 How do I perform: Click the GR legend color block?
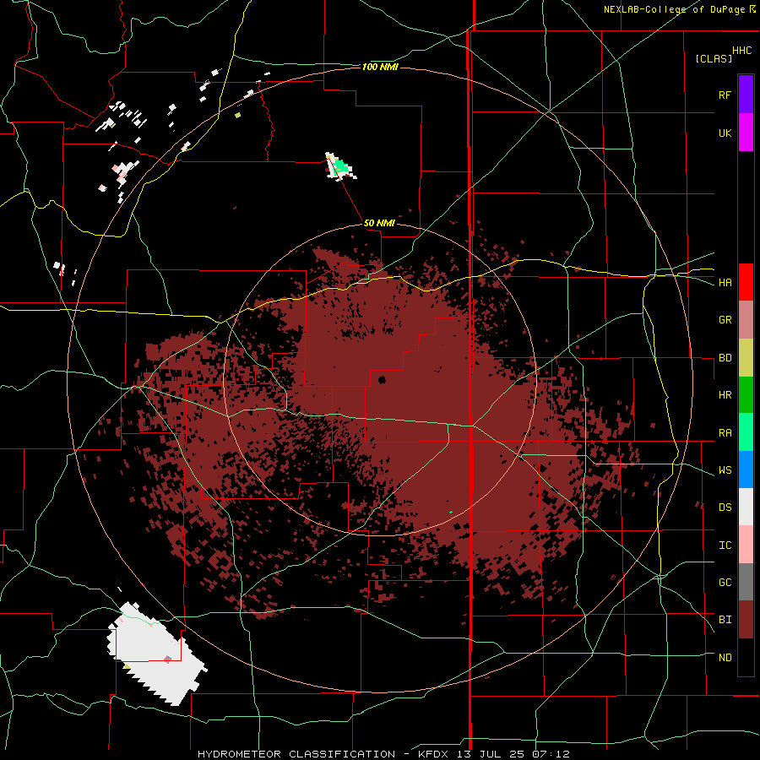(x=746, y=320)
